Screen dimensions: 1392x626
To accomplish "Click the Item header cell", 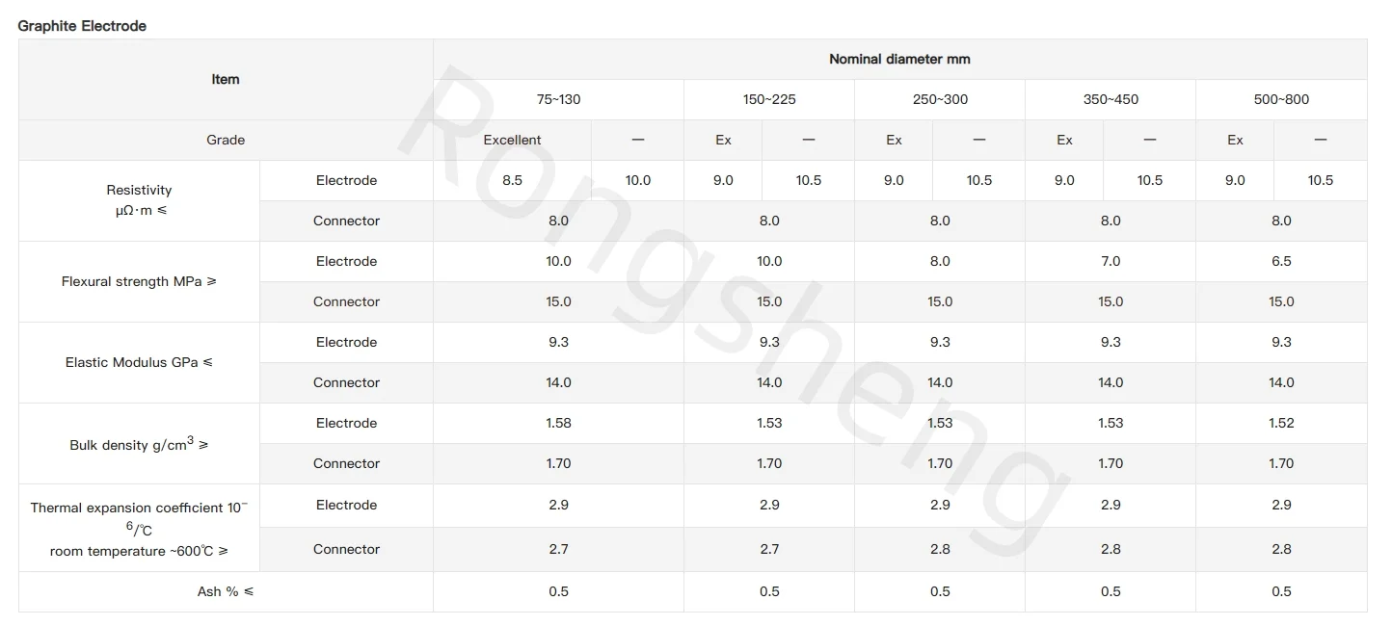I will pos(226,79).
